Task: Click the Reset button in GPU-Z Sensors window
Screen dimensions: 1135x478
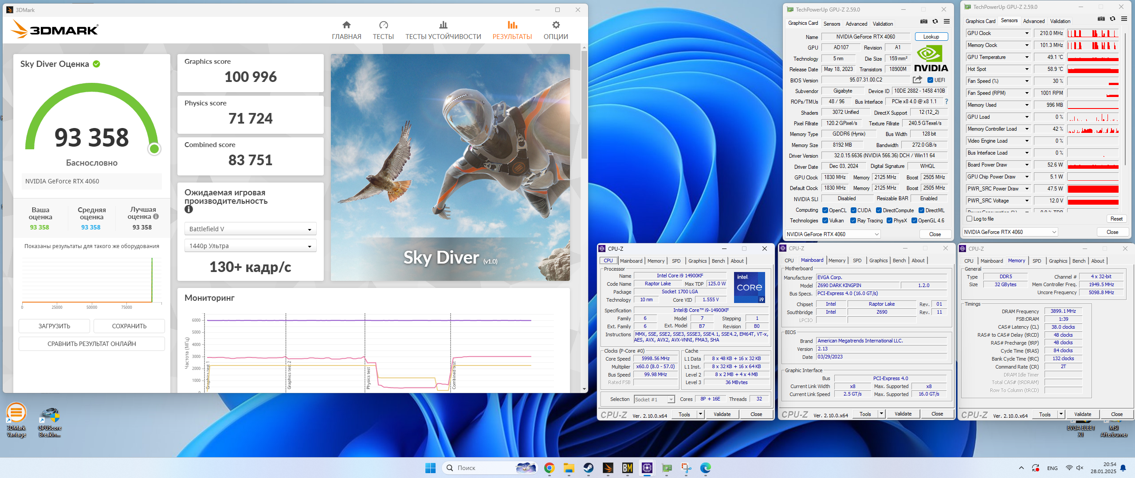Action: (1116, 219)
